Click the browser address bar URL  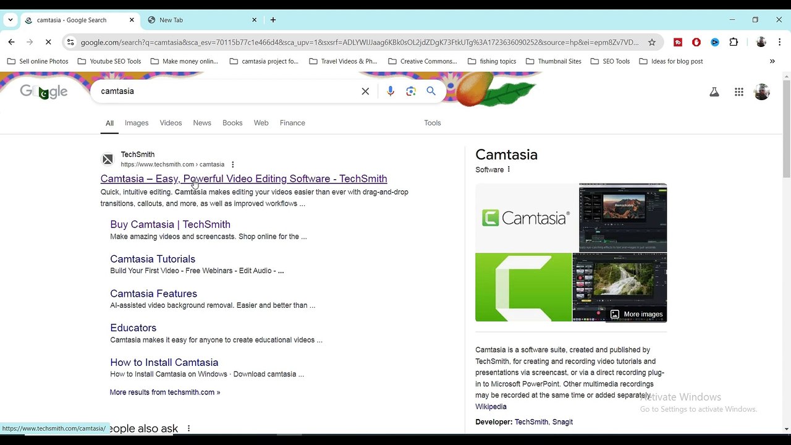tap(360, 42)
